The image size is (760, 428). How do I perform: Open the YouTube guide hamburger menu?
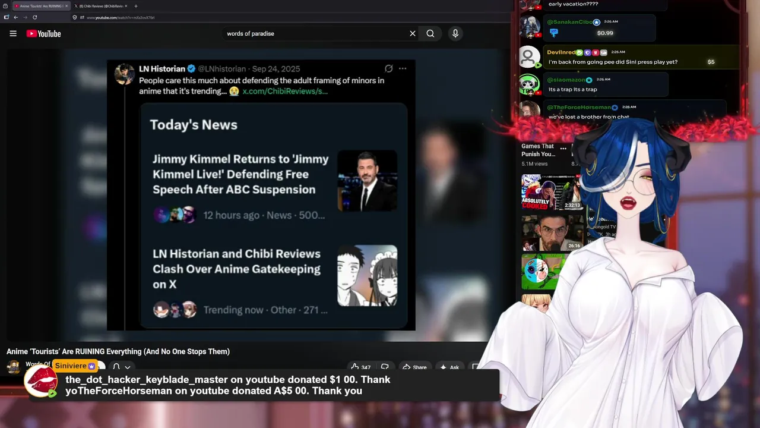[13, 34]
